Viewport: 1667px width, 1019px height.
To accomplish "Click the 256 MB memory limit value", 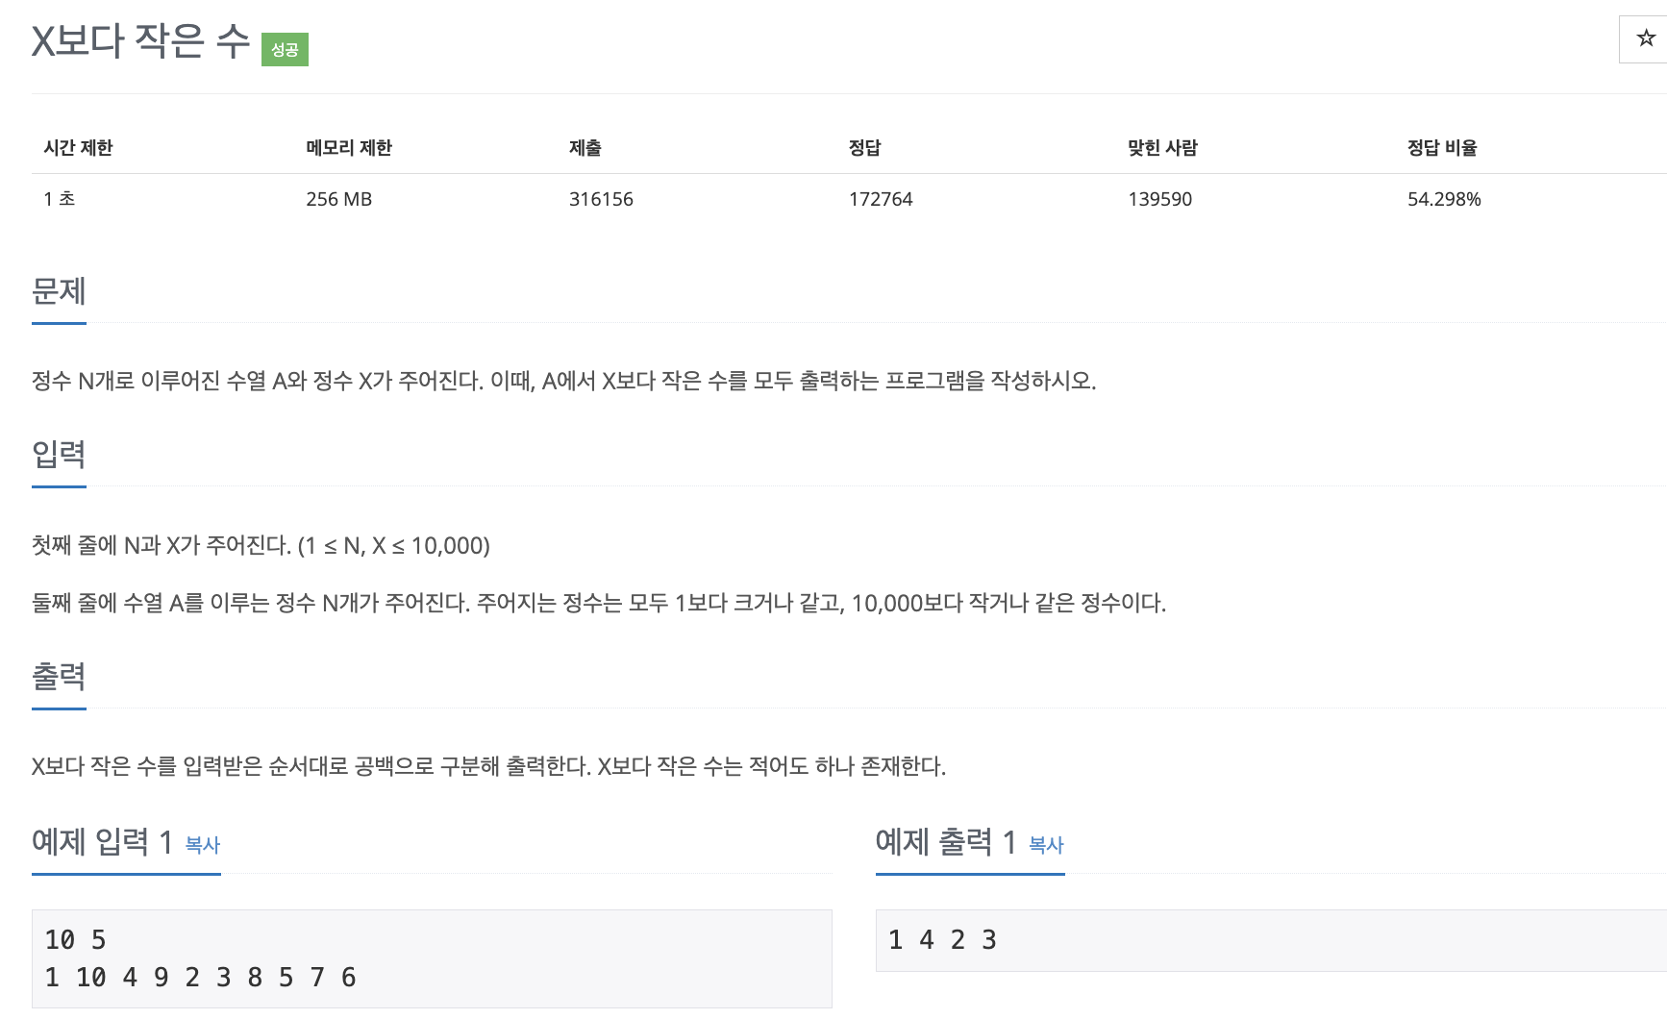I will click(338, 199).
